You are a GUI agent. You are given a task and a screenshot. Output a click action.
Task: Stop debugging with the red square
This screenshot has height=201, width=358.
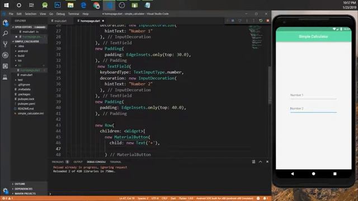(x=267, y=21)
